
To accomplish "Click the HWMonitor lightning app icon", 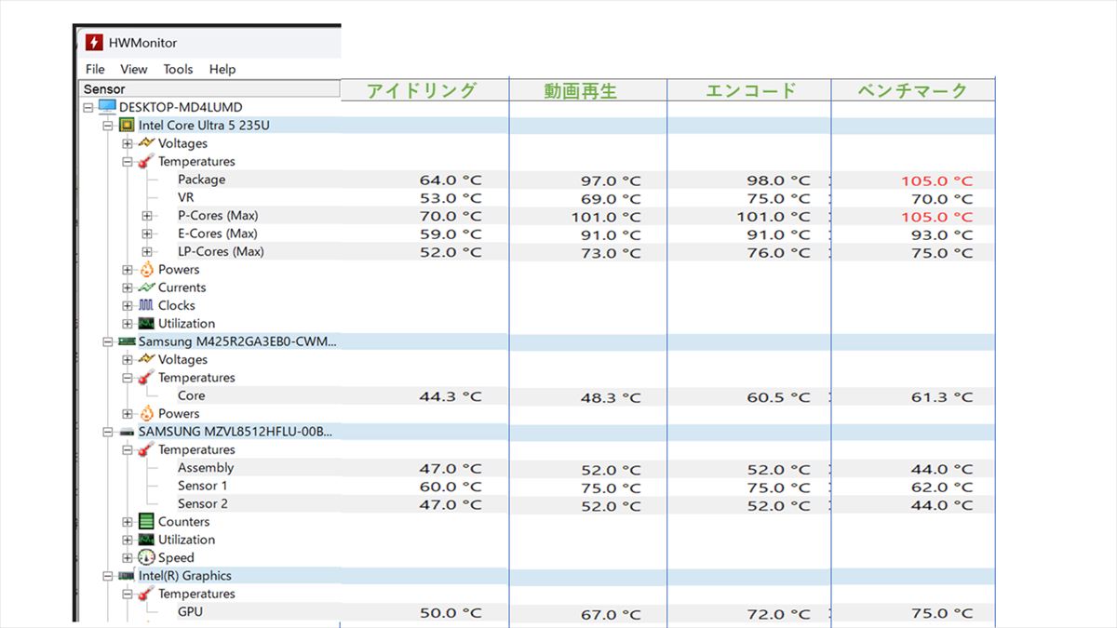I will 94,43.
